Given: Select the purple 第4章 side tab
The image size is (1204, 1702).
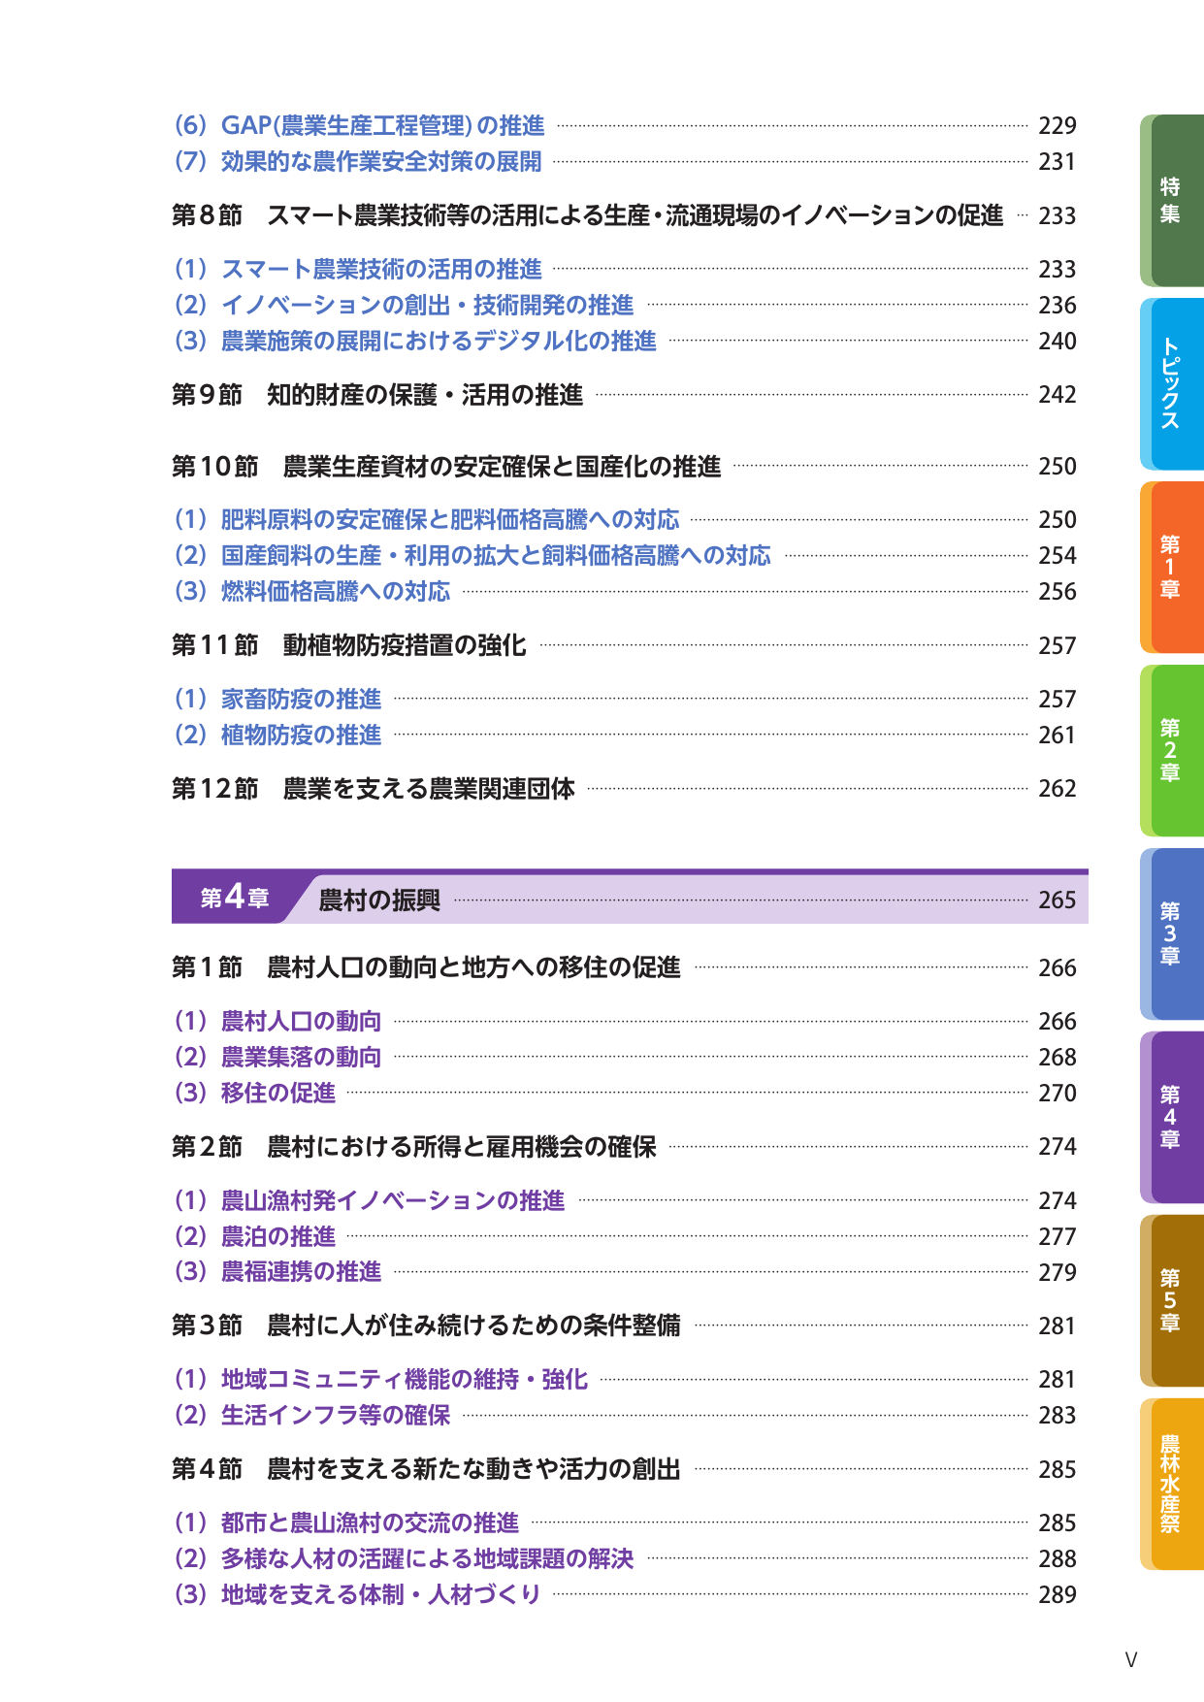Looking at the screenshot, I should [1172, 1118].
